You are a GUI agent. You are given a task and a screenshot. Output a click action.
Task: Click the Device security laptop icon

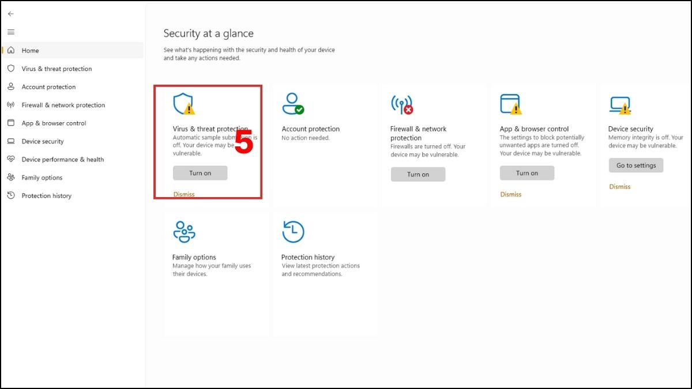[x=620, y=105]
